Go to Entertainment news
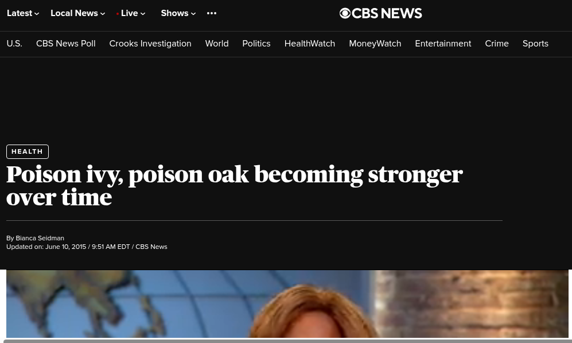Screen dimensions: 572x343 [x=443, y=44]
